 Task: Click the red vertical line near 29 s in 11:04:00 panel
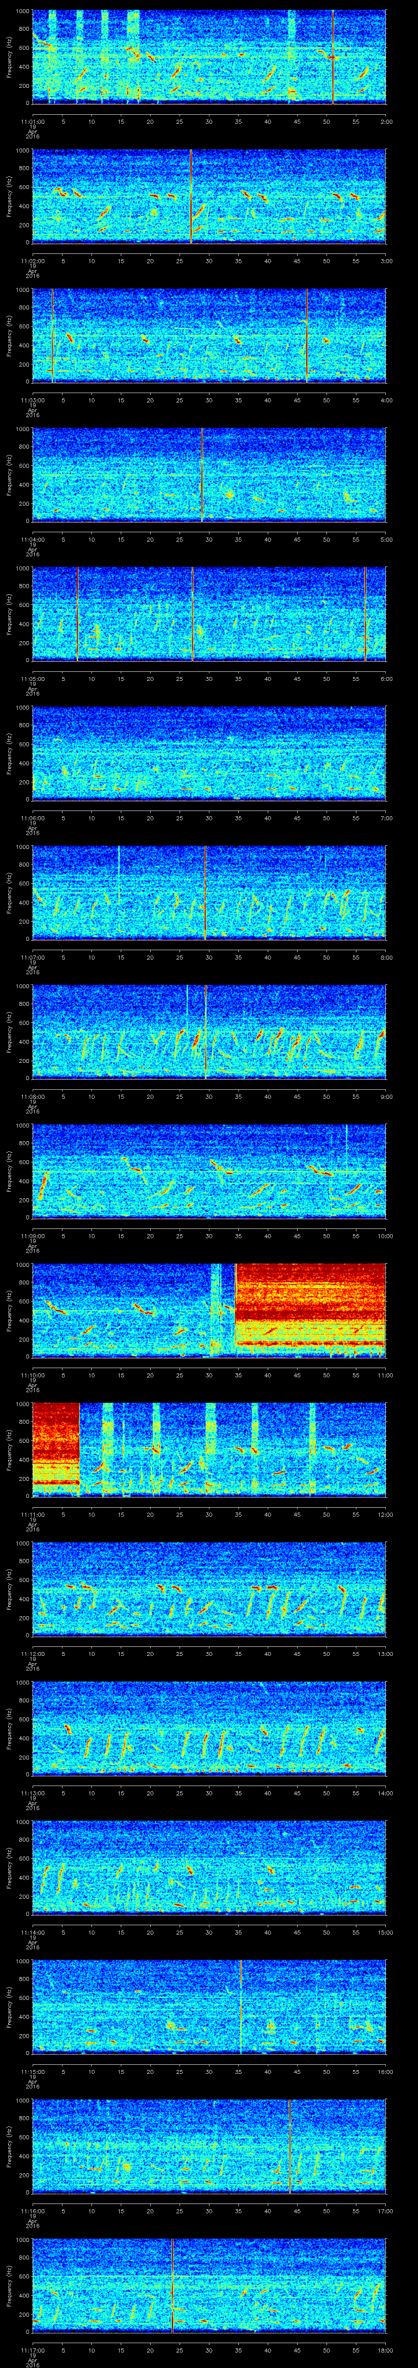click(x=202, y=474)
